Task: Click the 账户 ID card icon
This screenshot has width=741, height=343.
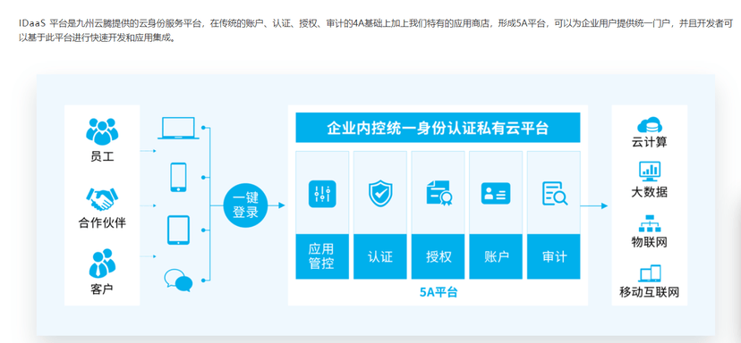Action: (496, 194)
